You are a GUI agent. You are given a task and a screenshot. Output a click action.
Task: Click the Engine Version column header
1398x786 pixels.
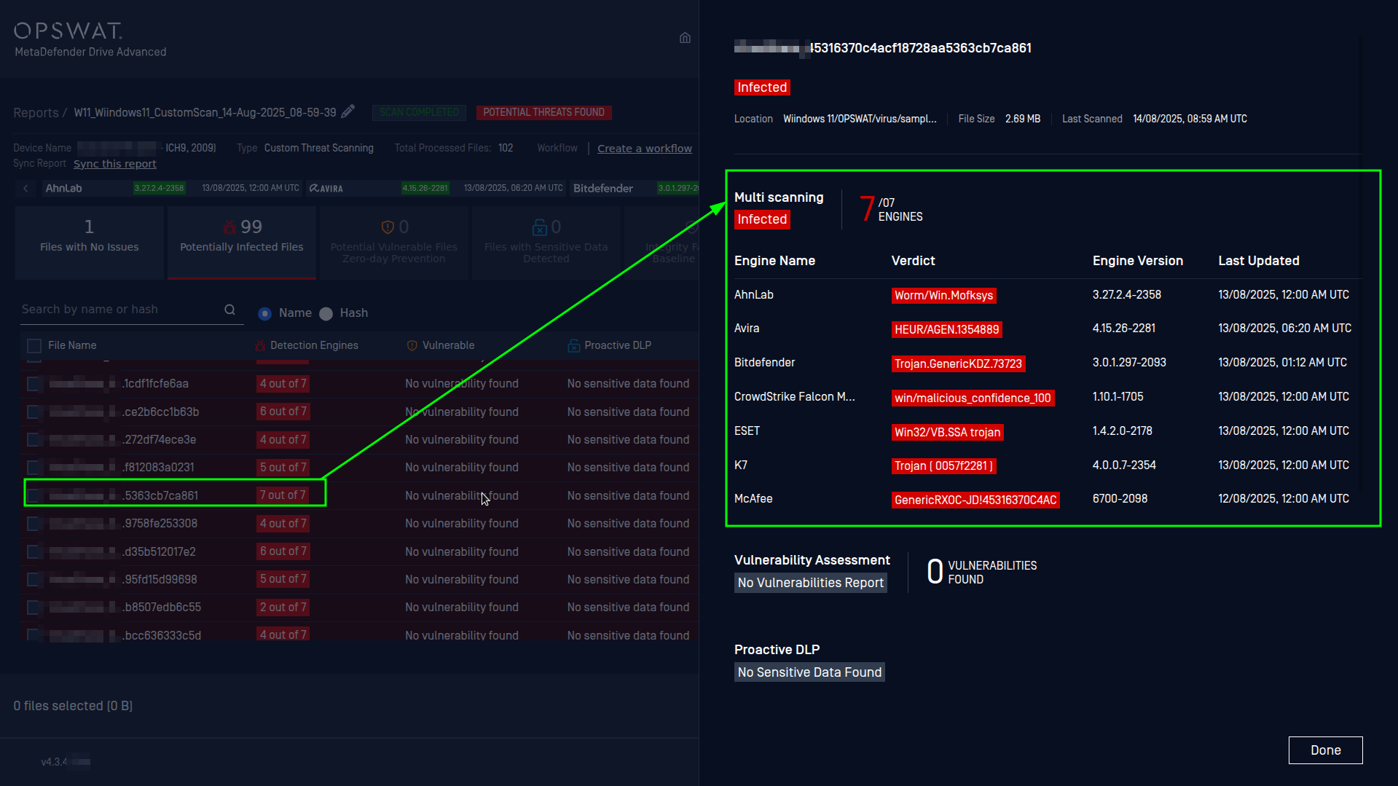click(1137, 261)
